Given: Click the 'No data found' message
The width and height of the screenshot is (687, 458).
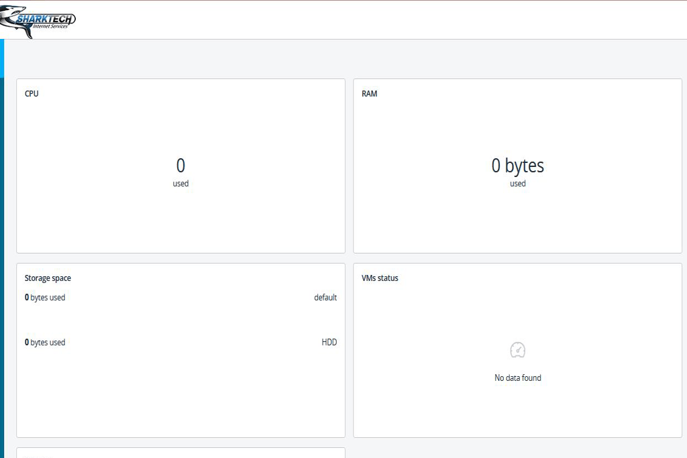Looking at the screenshot, I should tap(517, 378).
